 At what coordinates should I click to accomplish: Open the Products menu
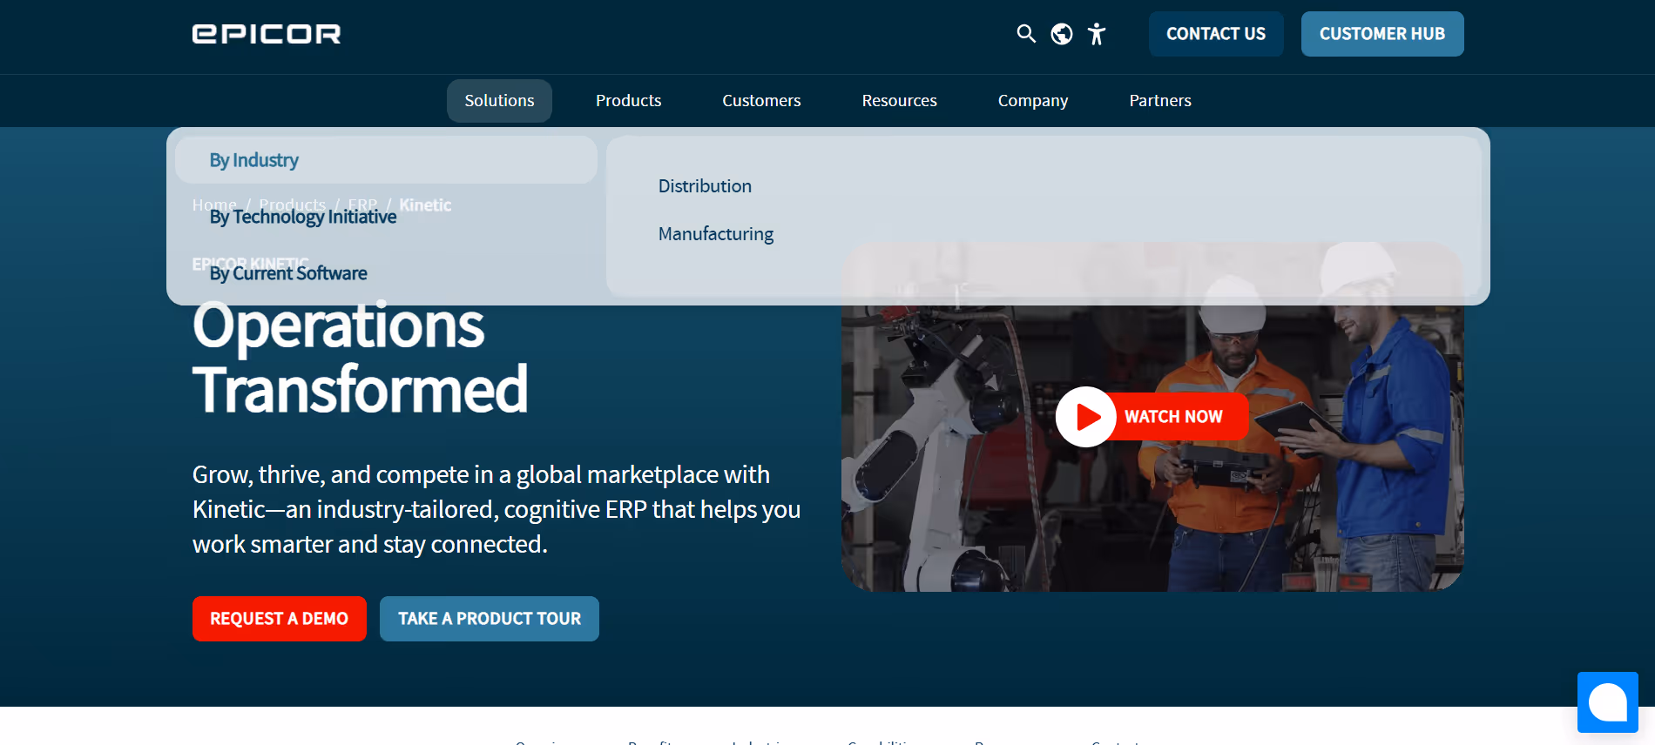[x=629, y=101]
